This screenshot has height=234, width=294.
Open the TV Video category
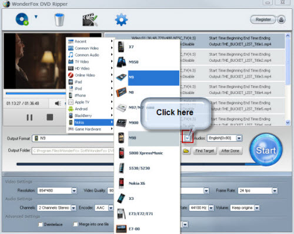coord(90,62)
